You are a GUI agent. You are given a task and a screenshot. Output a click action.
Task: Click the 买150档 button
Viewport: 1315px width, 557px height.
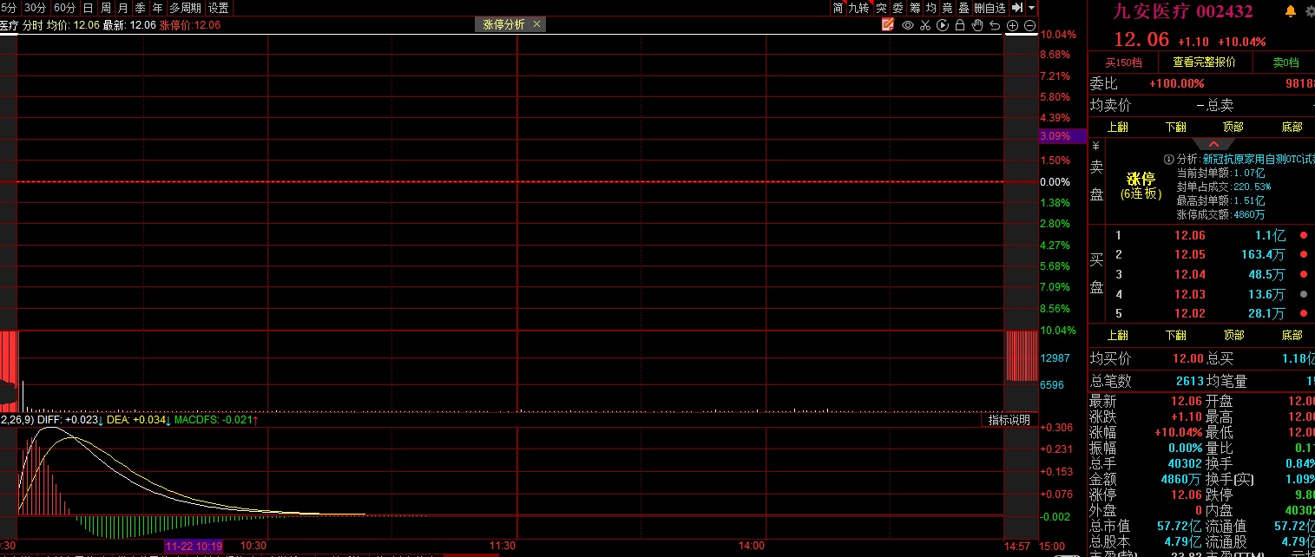click(1123, 62)
